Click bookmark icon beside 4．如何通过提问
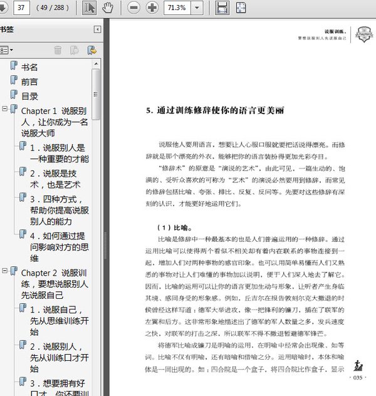Image resolution: width=376 pixels, height=396 pixels. coord(23,234)
